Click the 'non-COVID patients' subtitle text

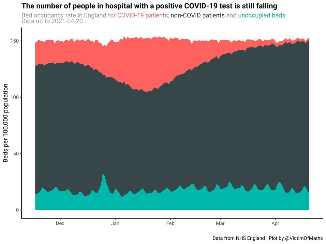[x=198, y=15]
